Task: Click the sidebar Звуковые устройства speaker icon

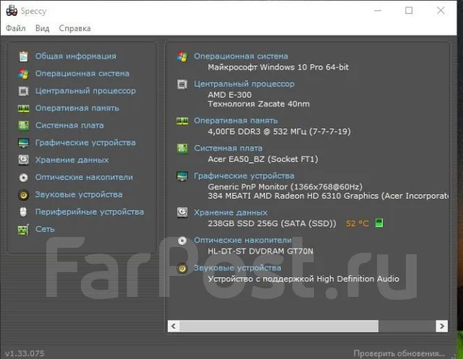Action: (x=23, y=195)
